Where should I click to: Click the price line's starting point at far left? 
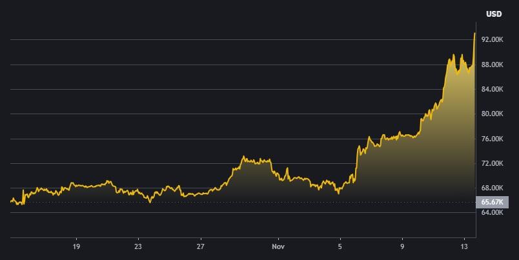click(12, 201)
